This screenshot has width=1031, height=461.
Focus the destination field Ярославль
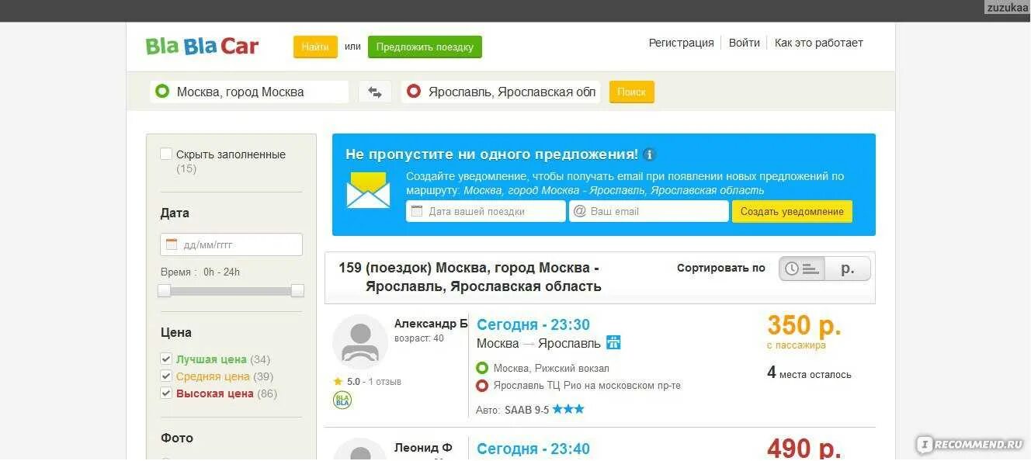point(500,92)
